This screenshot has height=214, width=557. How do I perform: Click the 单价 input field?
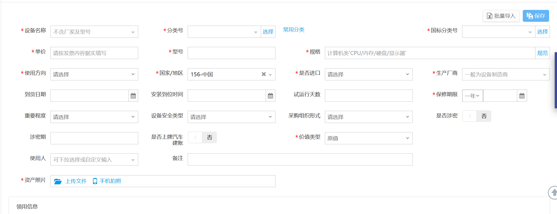pyautogui.click(x=94, y=53)
